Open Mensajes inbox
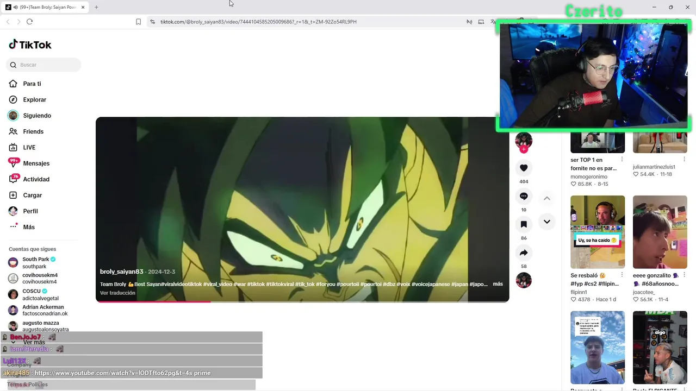The height and width of the screenshot is (391, 696). tap(36, 163)
